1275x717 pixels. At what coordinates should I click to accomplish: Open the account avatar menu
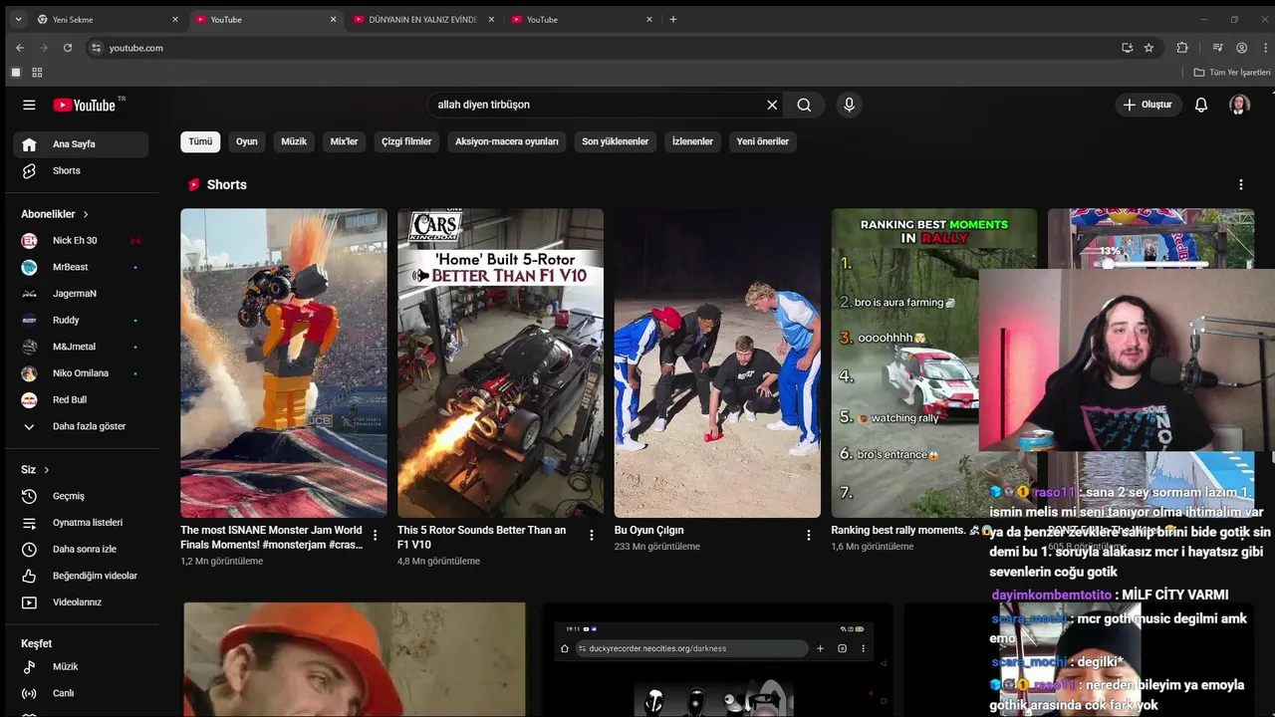click(1239, 105)
